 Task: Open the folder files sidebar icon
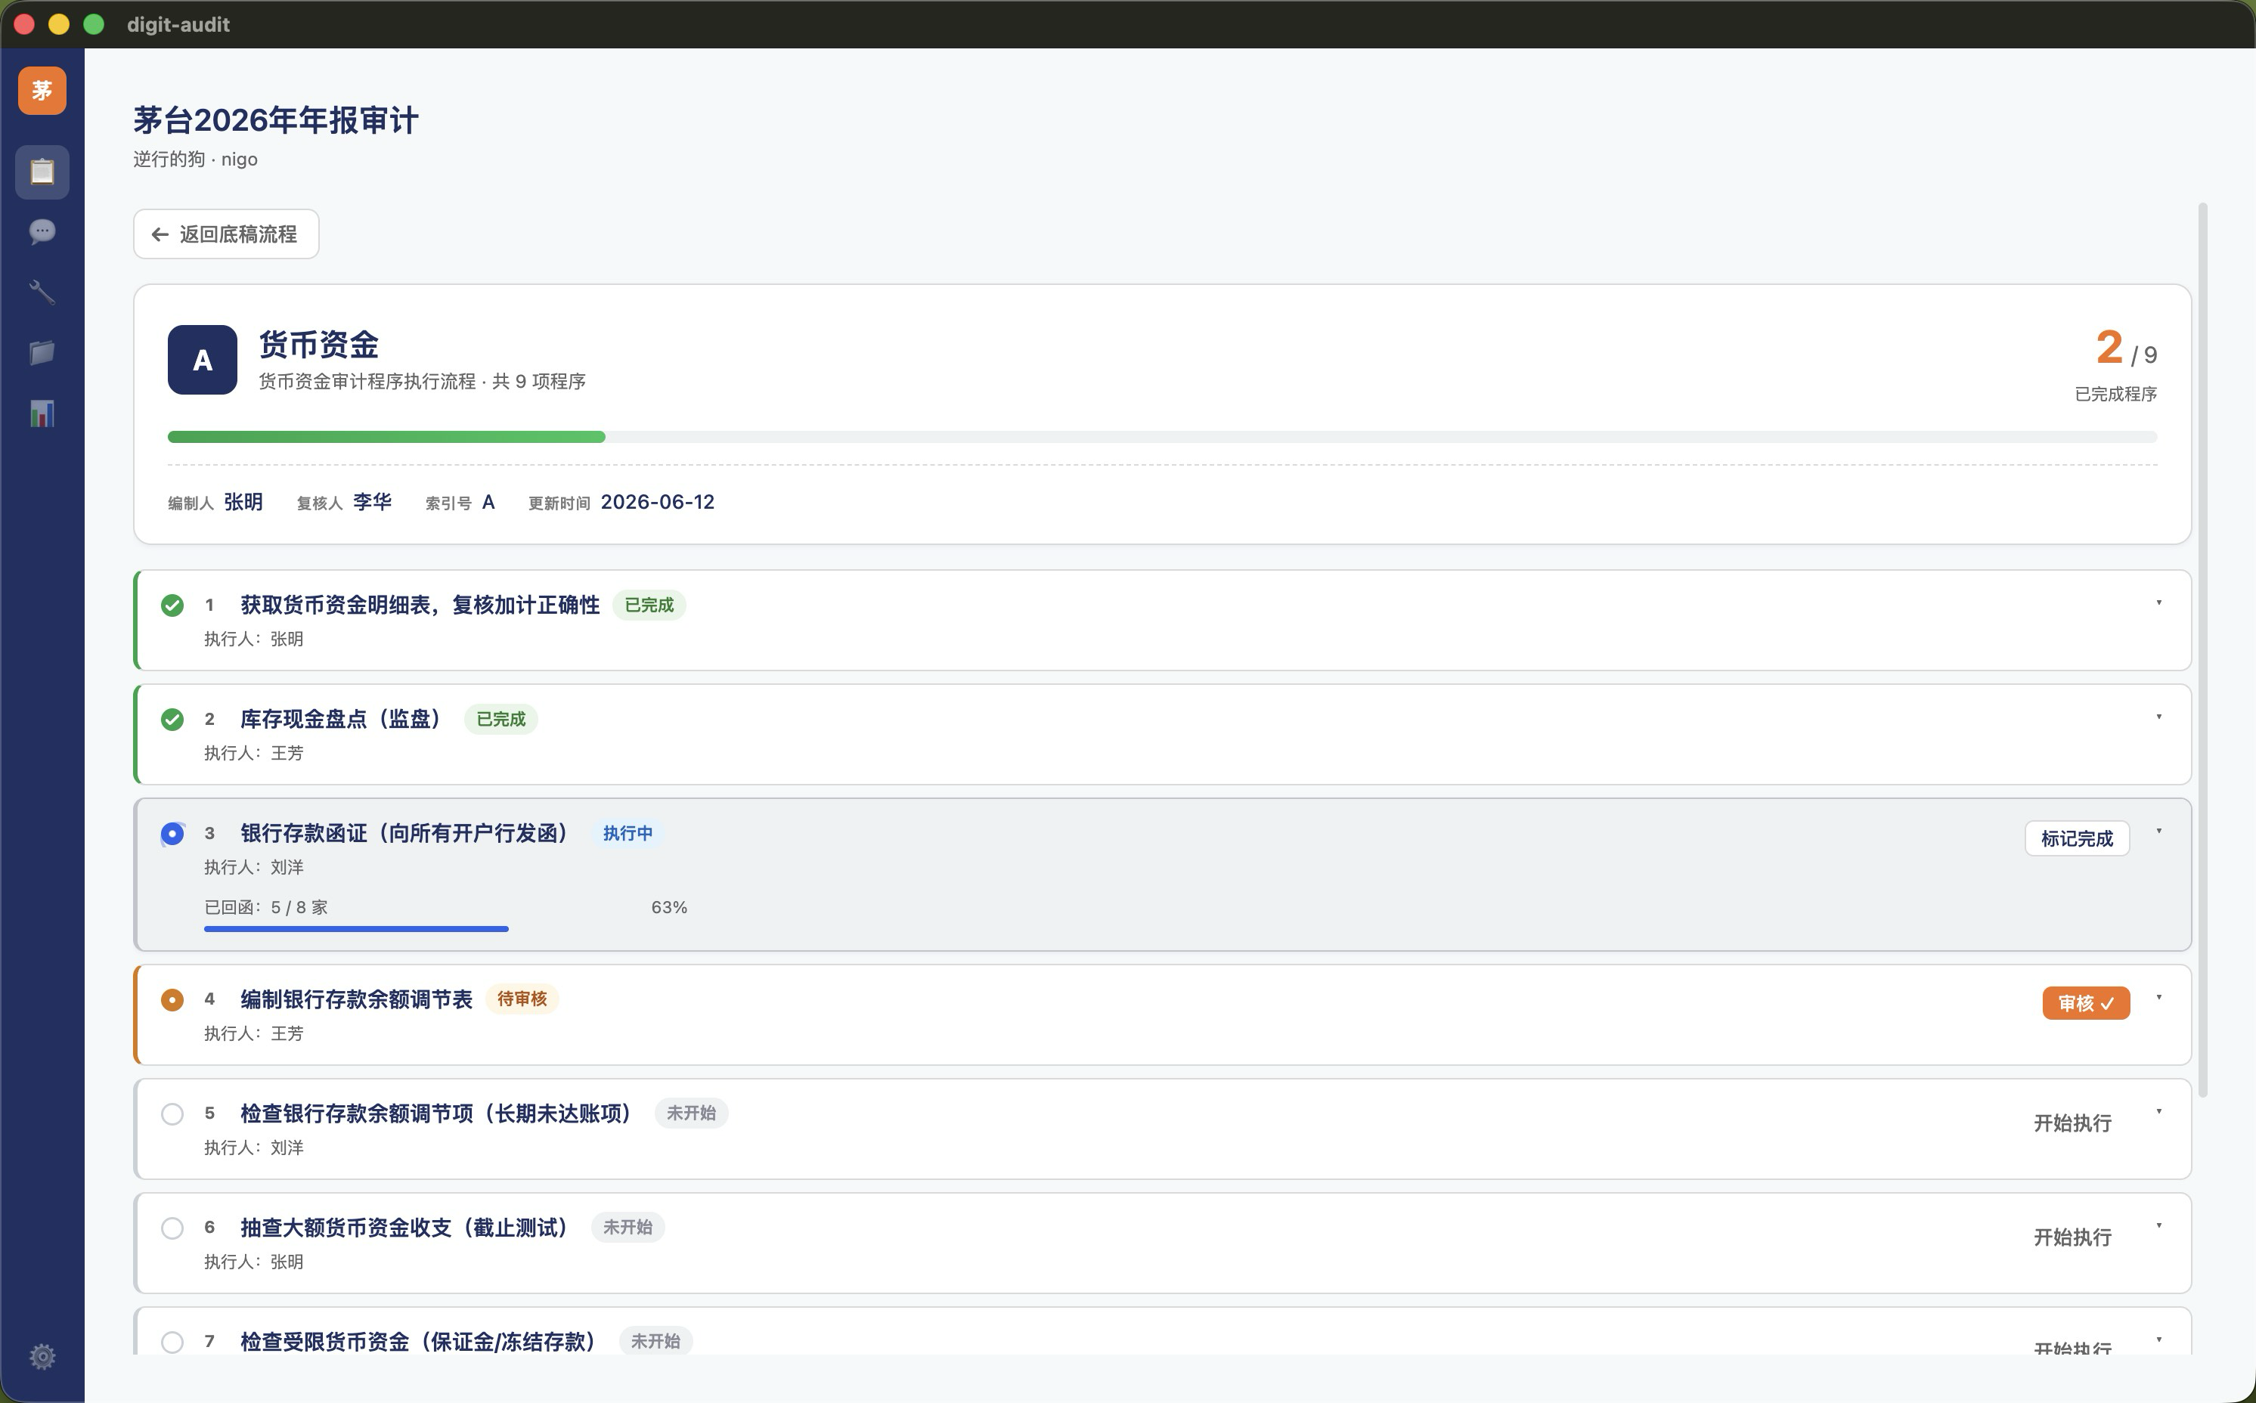tap(42, 352)
